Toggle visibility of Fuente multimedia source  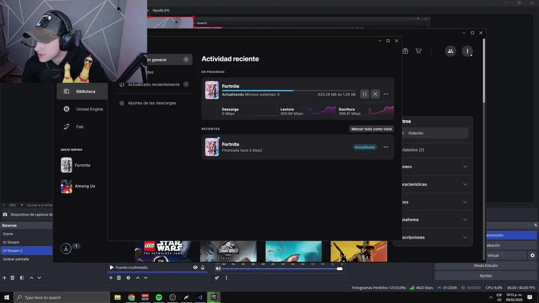coord(195,267)
